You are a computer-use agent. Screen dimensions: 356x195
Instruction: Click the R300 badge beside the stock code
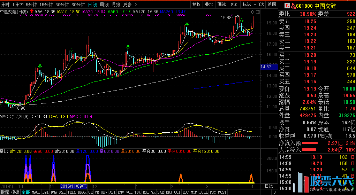[293, 6]
